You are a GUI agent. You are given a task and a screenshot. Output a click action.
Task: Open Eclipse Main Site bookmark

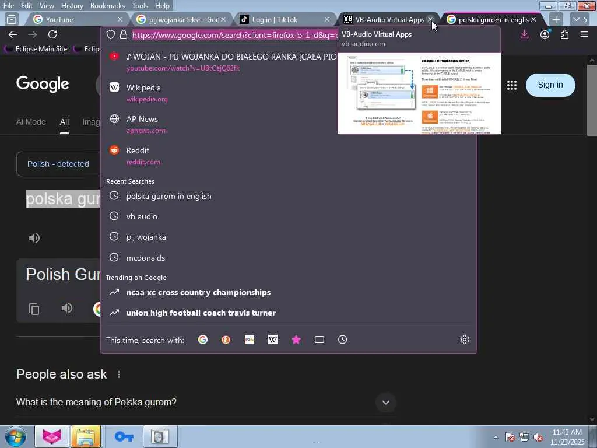pos(36,49)
